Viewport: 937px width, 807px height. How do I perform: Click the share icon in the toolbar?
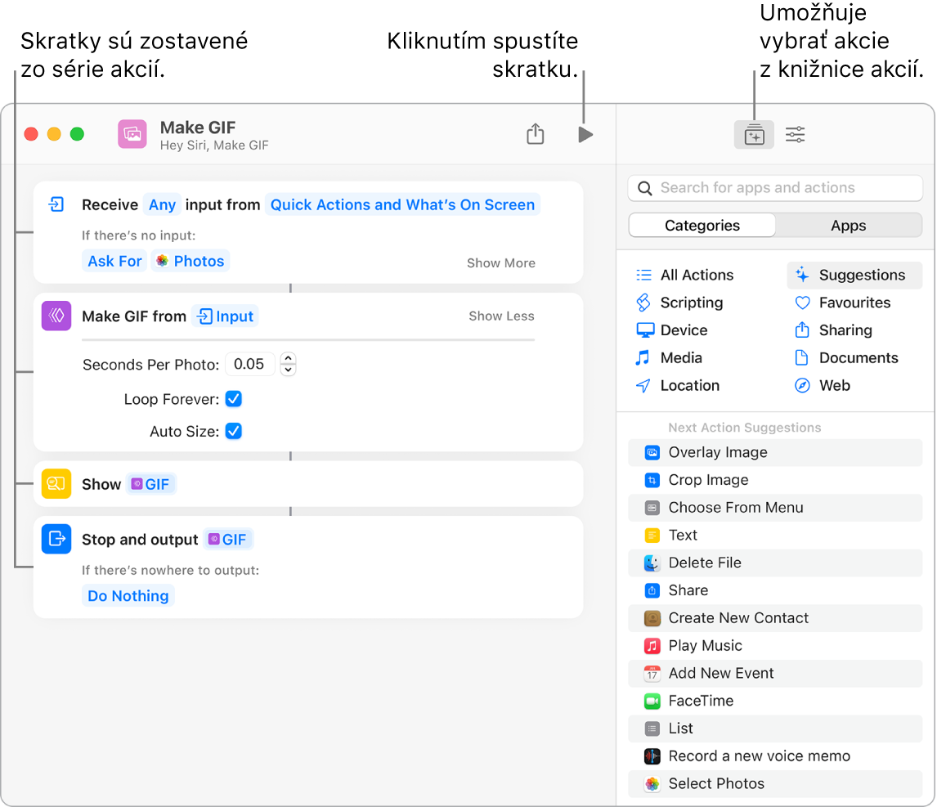pos(536,134)
